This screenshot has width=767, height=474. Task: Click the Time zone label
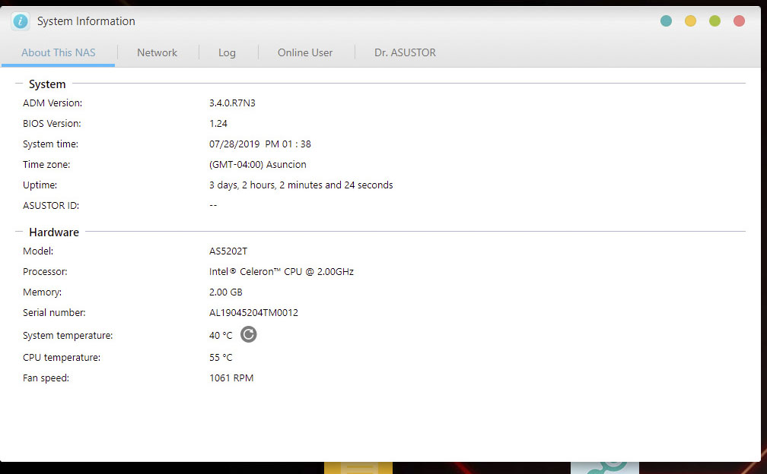[46, 165]
